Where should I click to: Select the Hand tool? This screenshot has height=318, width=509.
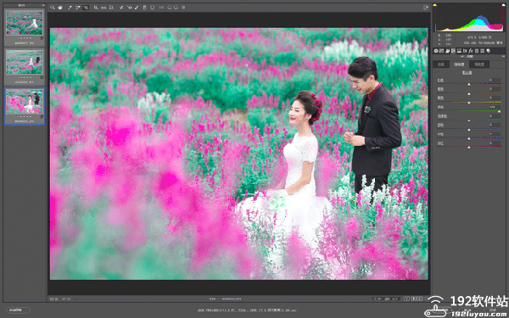click(60, 7)
